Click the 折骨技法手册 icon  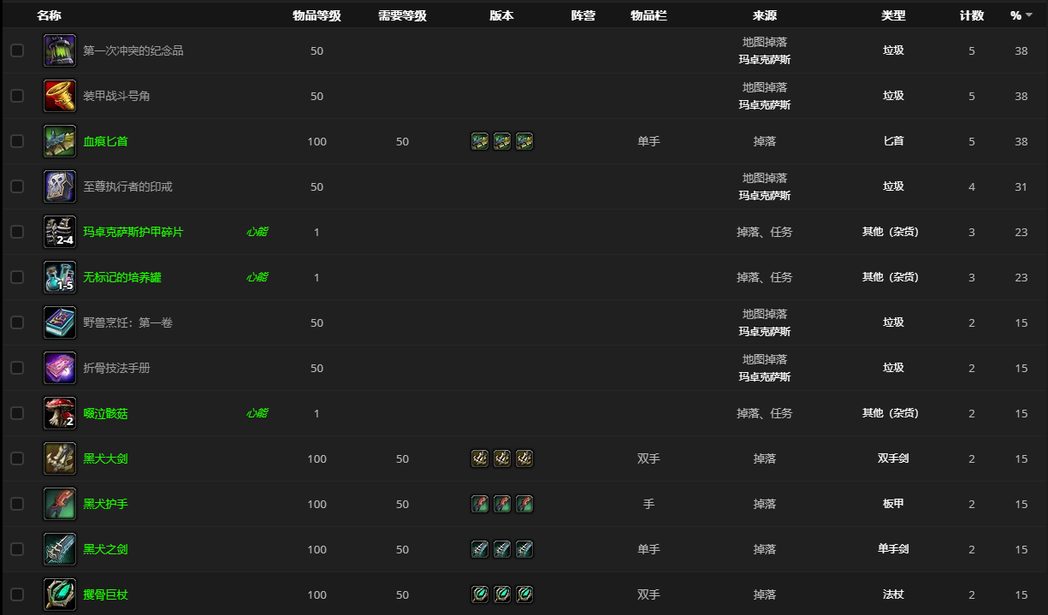60,368
